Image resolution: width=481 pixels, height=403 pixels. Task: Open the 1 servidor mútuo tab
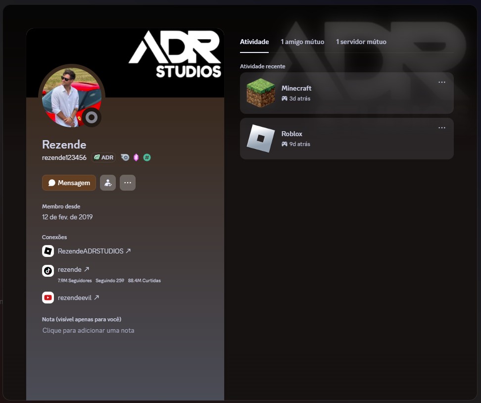click(x=361, y=42)
